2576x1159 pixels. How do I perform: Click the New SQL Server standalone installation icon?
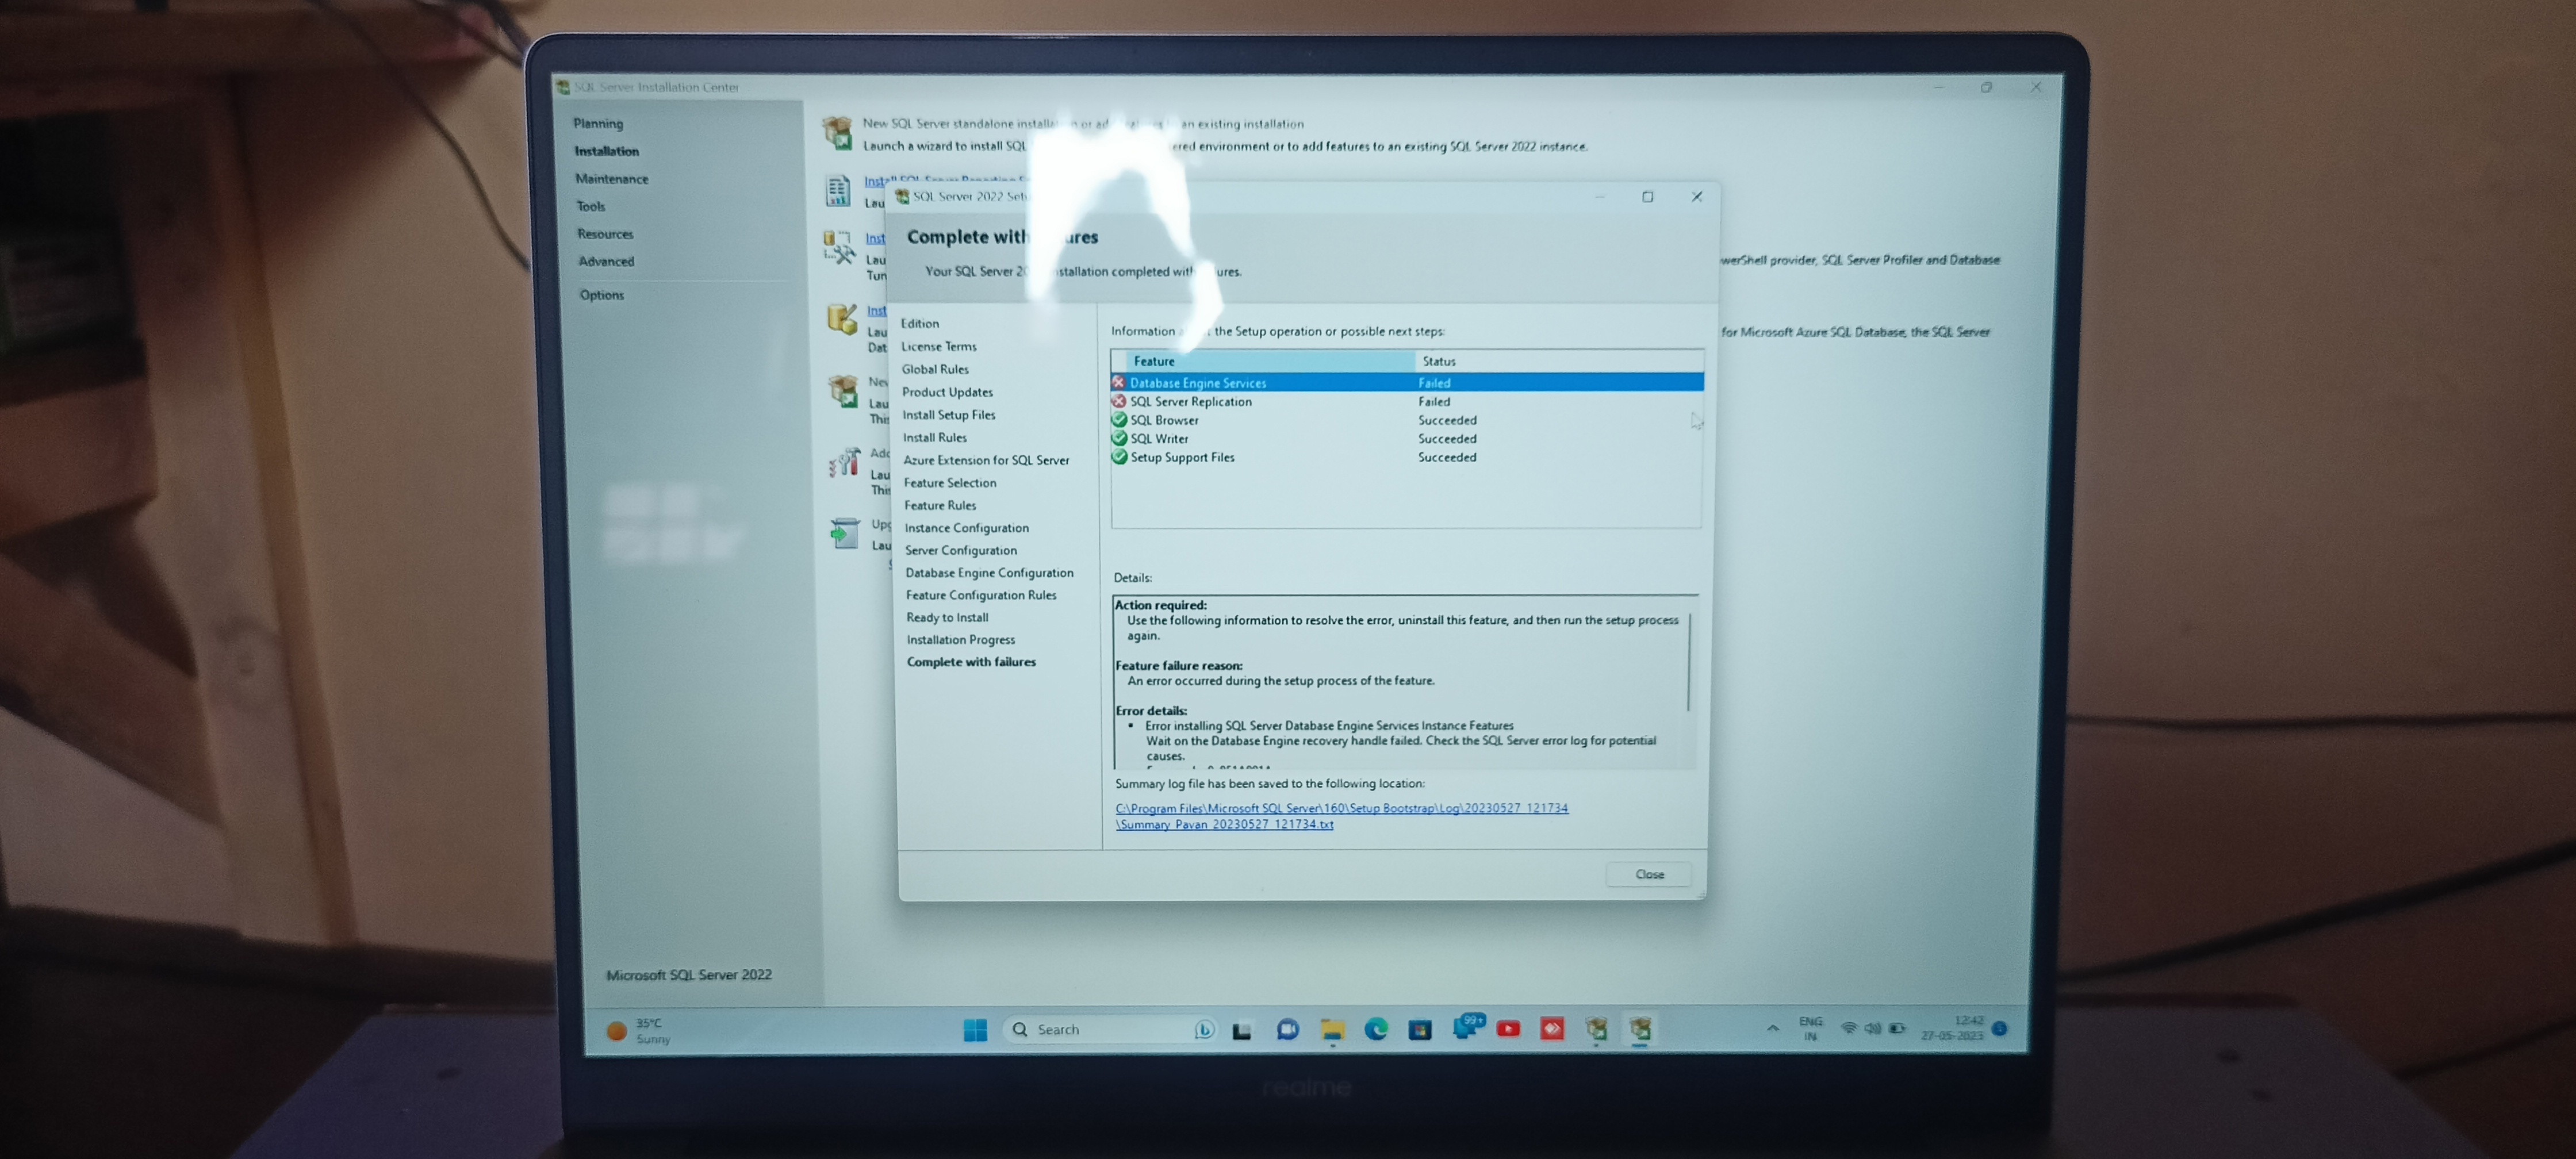[x=840, y=133]
